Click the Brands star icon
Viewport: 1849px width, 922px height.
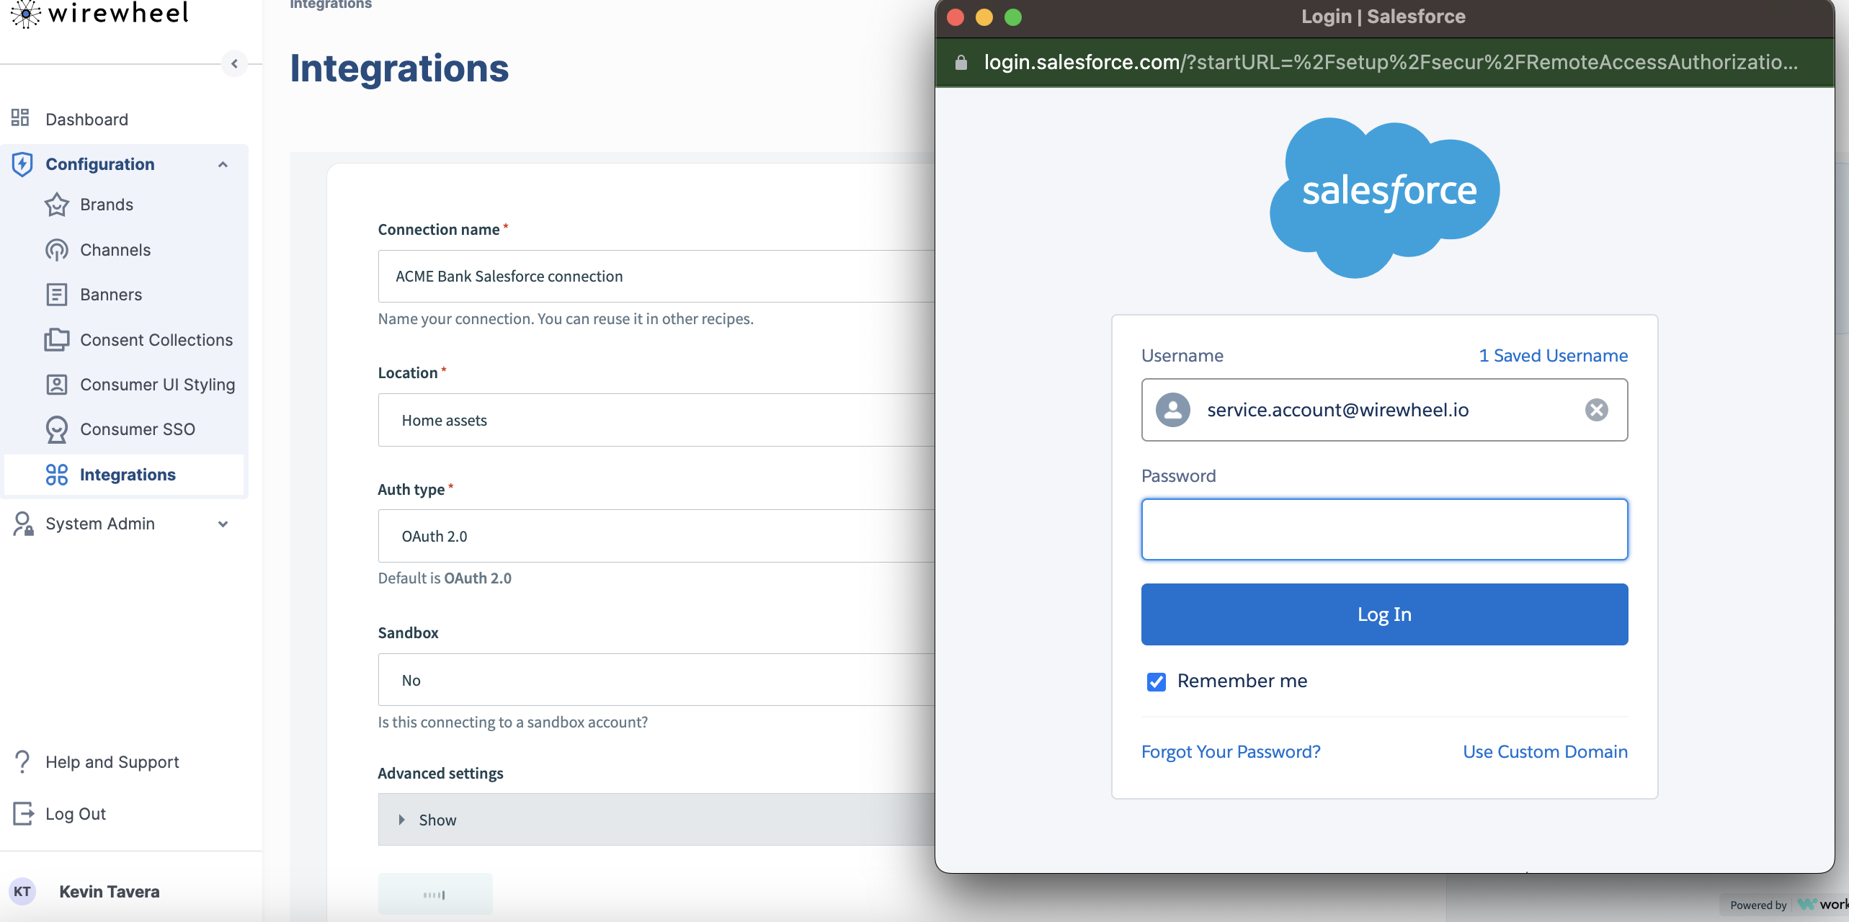(x=57, y=205)
